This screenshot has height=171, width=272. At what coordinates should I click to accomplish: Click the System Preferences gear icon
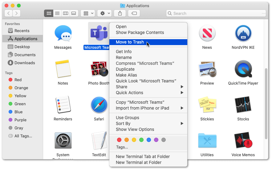tap(63, 140)
